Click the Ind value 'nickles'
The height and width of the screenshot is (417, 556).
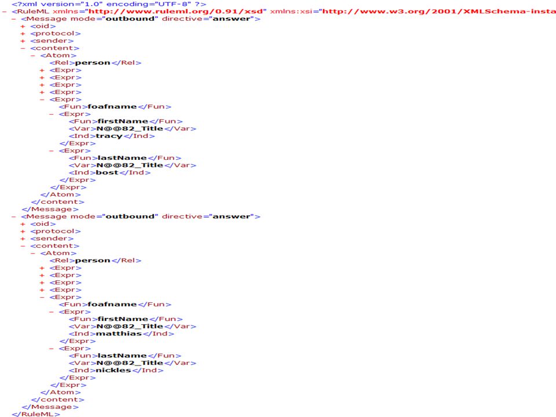click(x=114, y=370)
